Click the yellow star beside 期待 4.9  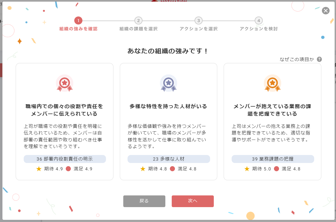(39, 169)
